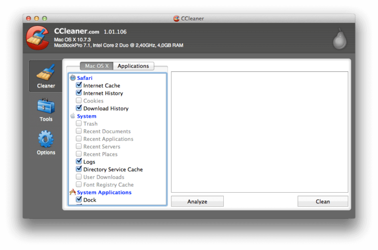Enable the Font Registry Cache checkbox
The width and height of the screenshot is (378, 250).
(79, 184)
